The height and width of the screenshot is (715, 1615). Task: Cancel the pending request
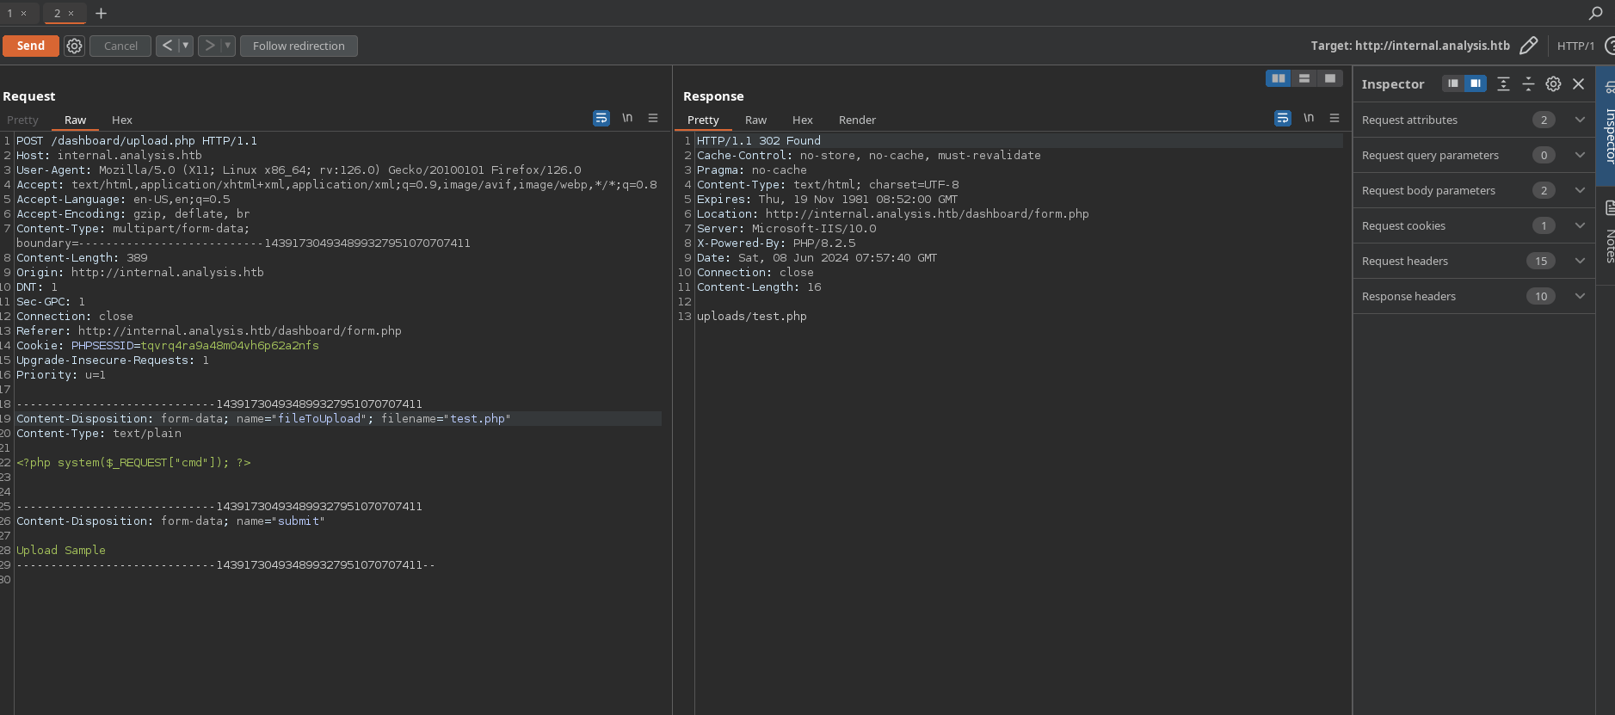pos(120,46)
